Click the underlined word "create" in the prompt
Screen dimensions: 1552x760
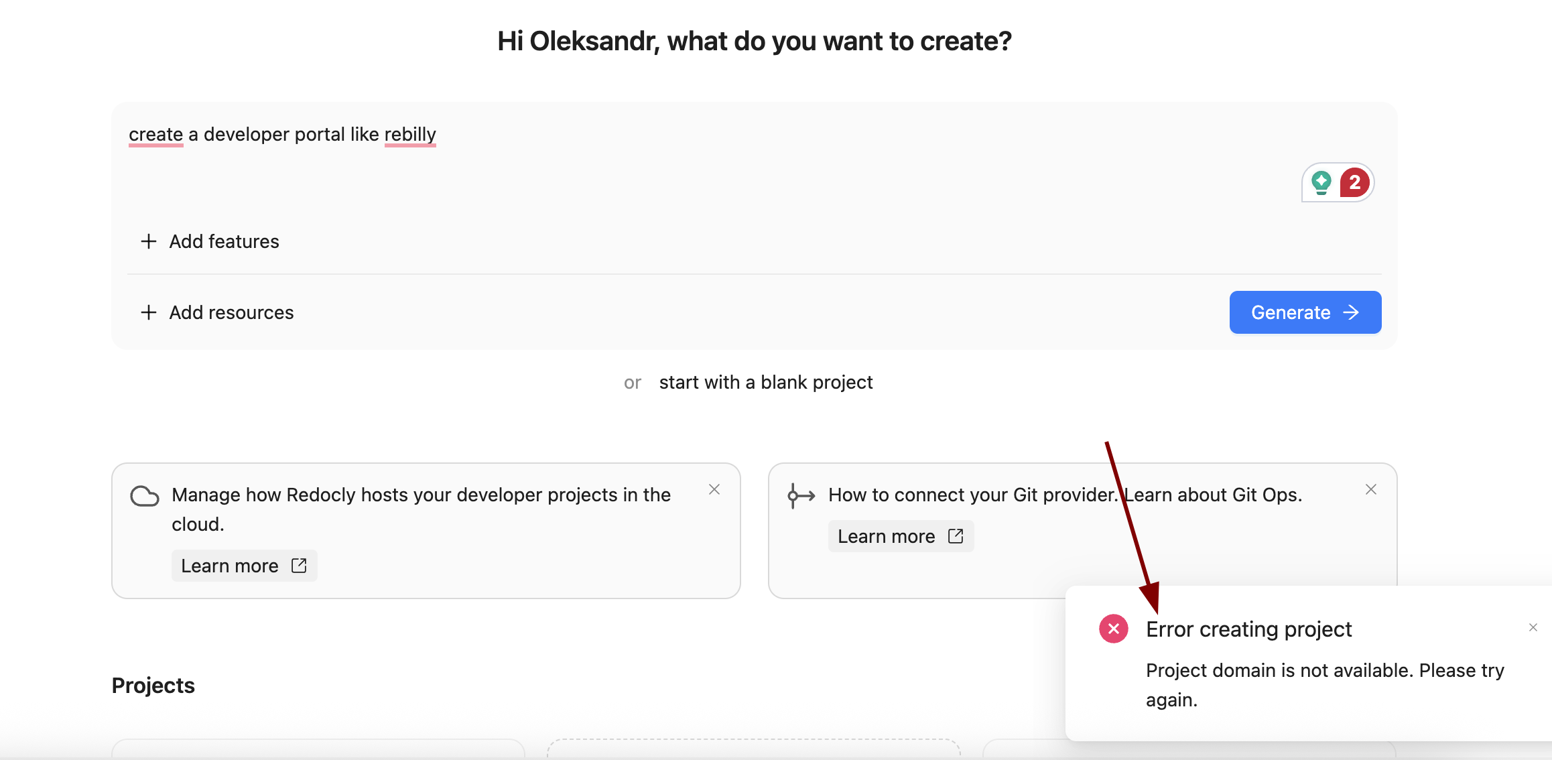pyautogui.click(x=155, y=134)
